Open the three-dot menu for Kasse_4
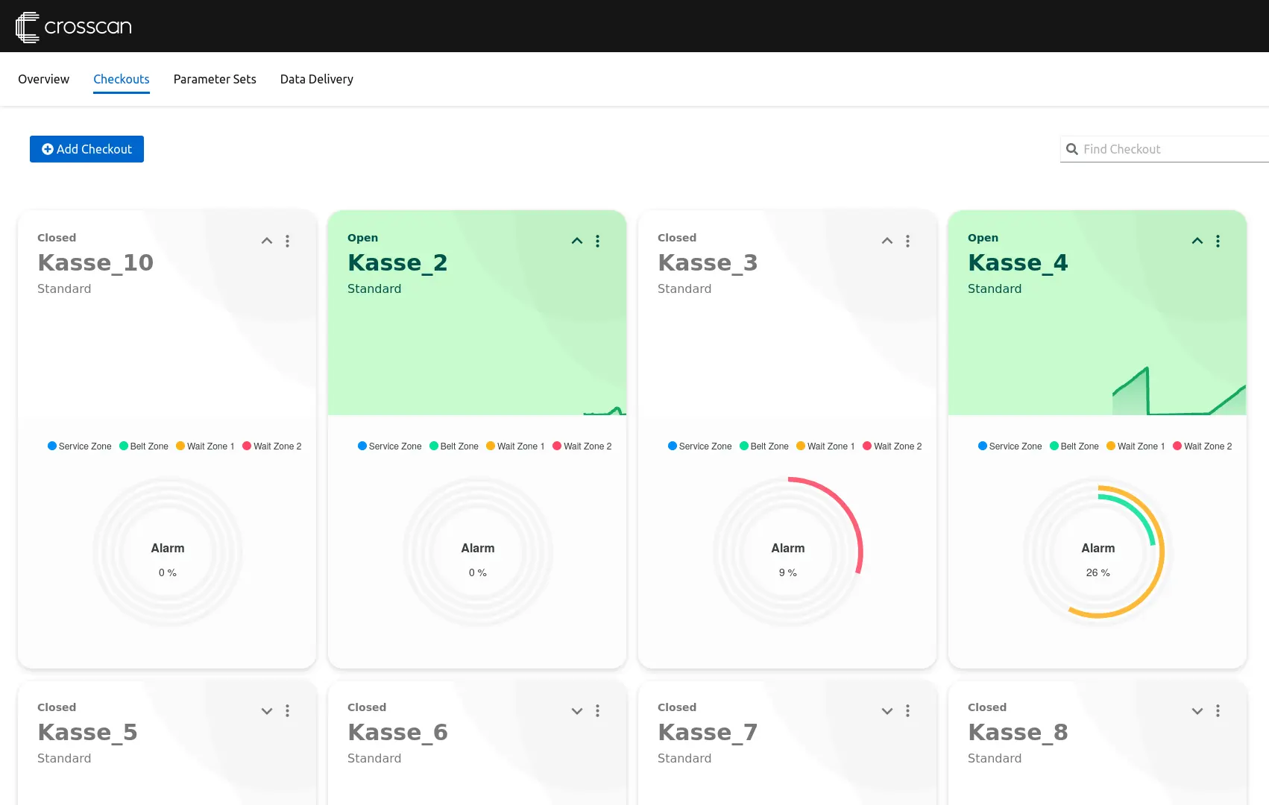The image size is (1269, 805). tap(1218, 241)
